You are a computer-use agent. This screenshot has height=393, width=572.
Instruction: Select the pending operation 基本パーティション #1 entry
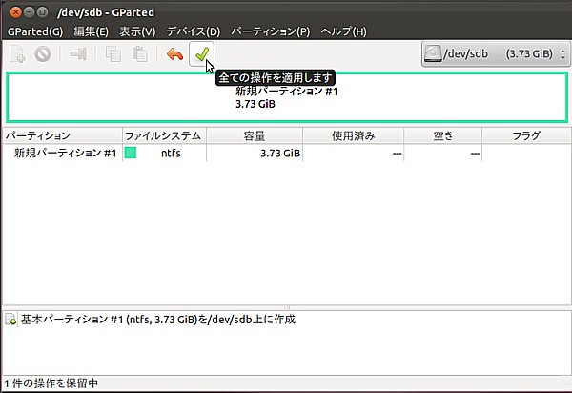pyautogui.click(x=158, y=320)
